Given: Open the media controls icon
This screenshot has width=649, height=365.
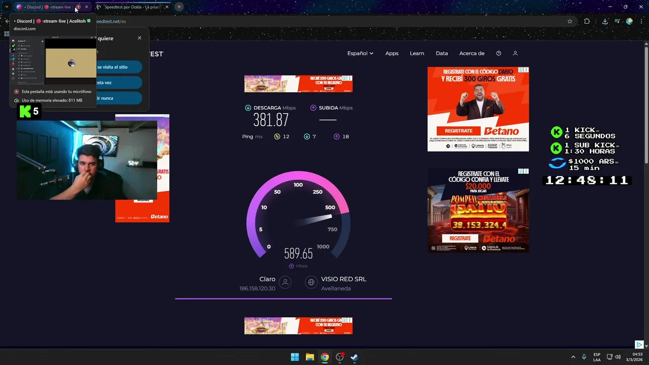Looking at the screenshot, I should coord(617,21).
